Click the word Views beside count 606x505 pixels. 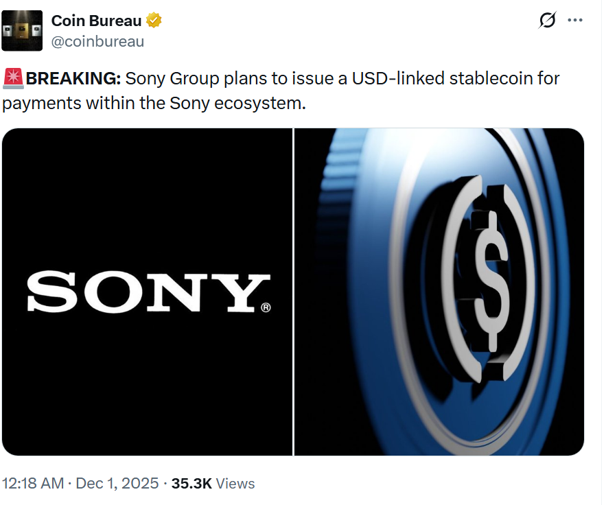[x=235, y=484]
